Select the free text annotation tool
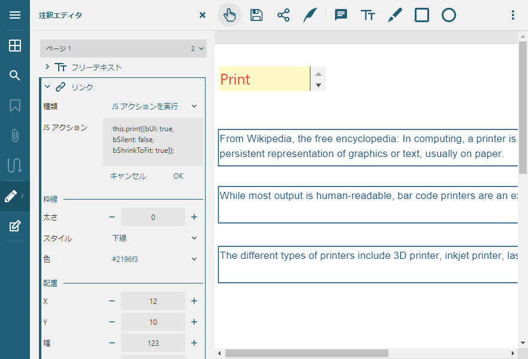The image size is (528, 359). coord(368,15)
